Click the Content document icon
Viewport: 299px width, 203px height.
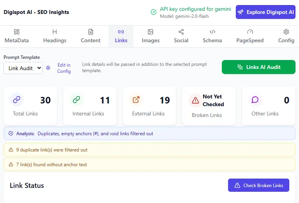click(91, 32)
